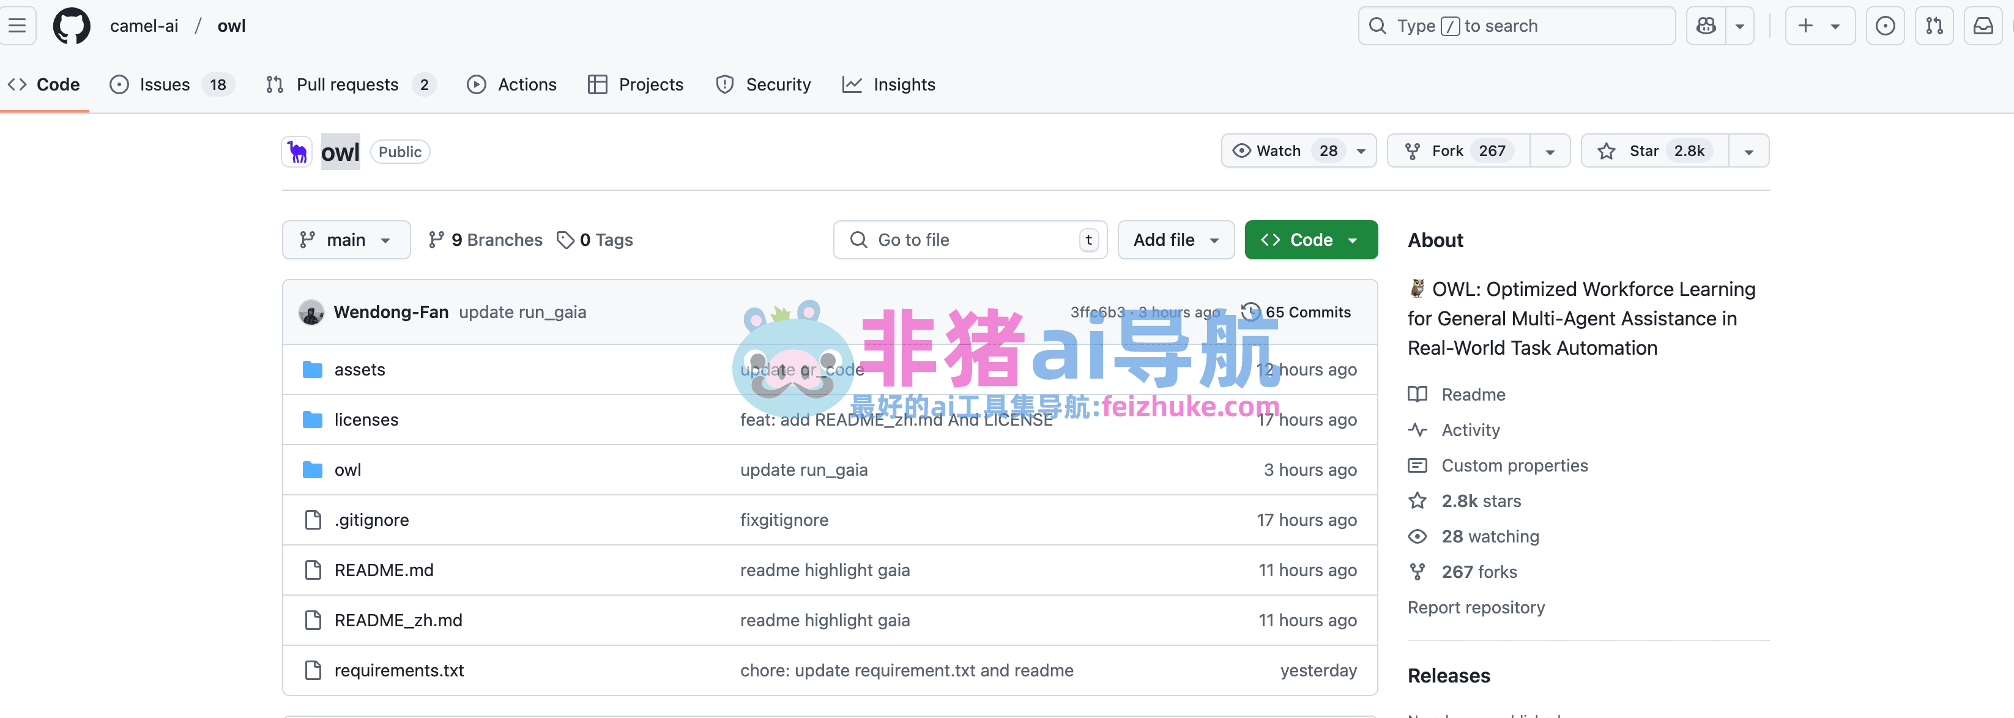Open the star lists dropdown arrow
This screenshot has height=718, width=2014.
coord(1749,152)
